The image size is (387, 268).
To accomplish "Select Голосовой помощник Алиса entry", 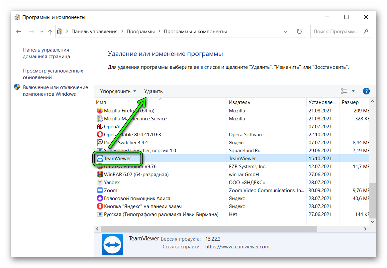I will [x=137, y=199].
